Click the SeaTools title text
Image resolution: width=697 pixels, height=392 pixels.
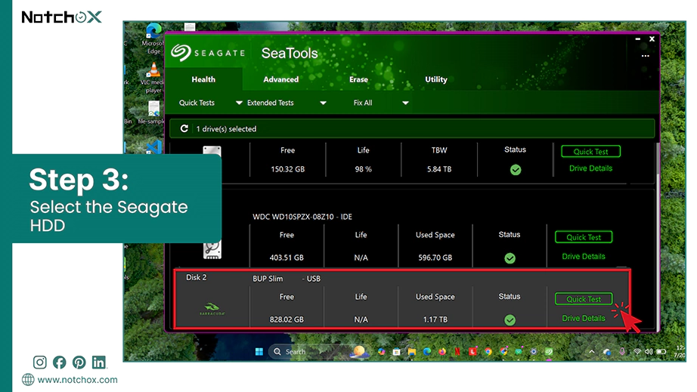(x=290, y=54)
